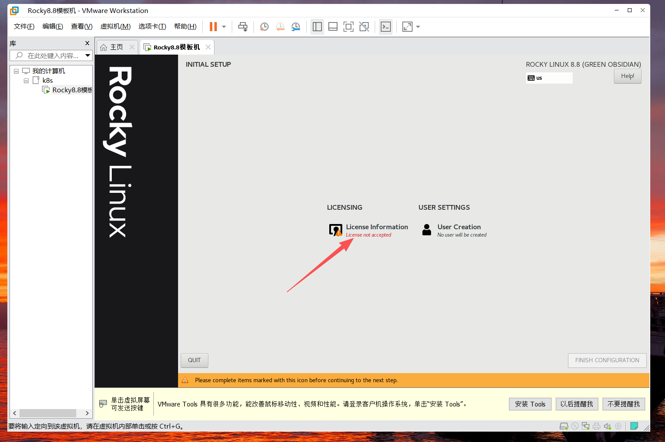Open the User Creation person icon
The height and width of the screenshot is (442, 665).
[x=427, y=230]
